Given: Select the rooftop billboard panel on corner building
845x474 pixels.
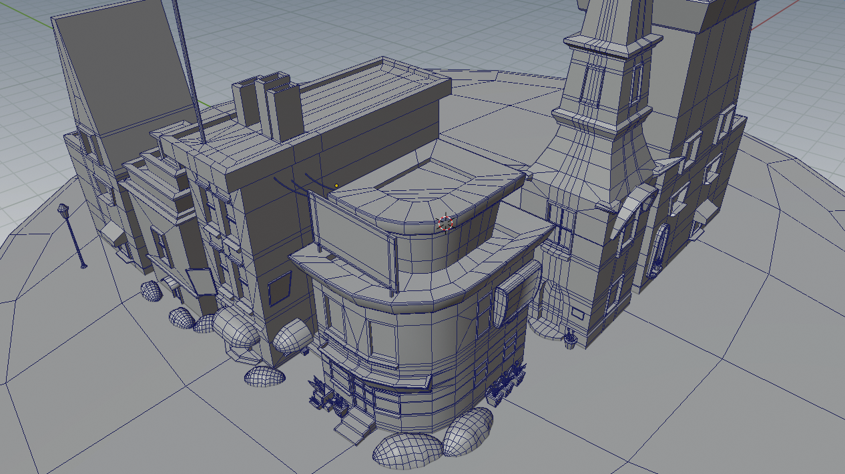Looking at the screenshot, I should click(352, 237).
